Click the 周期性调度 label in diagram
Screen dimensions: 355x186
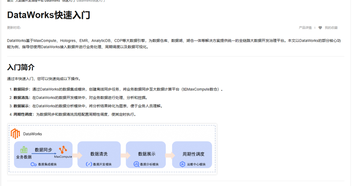(194, 154)
